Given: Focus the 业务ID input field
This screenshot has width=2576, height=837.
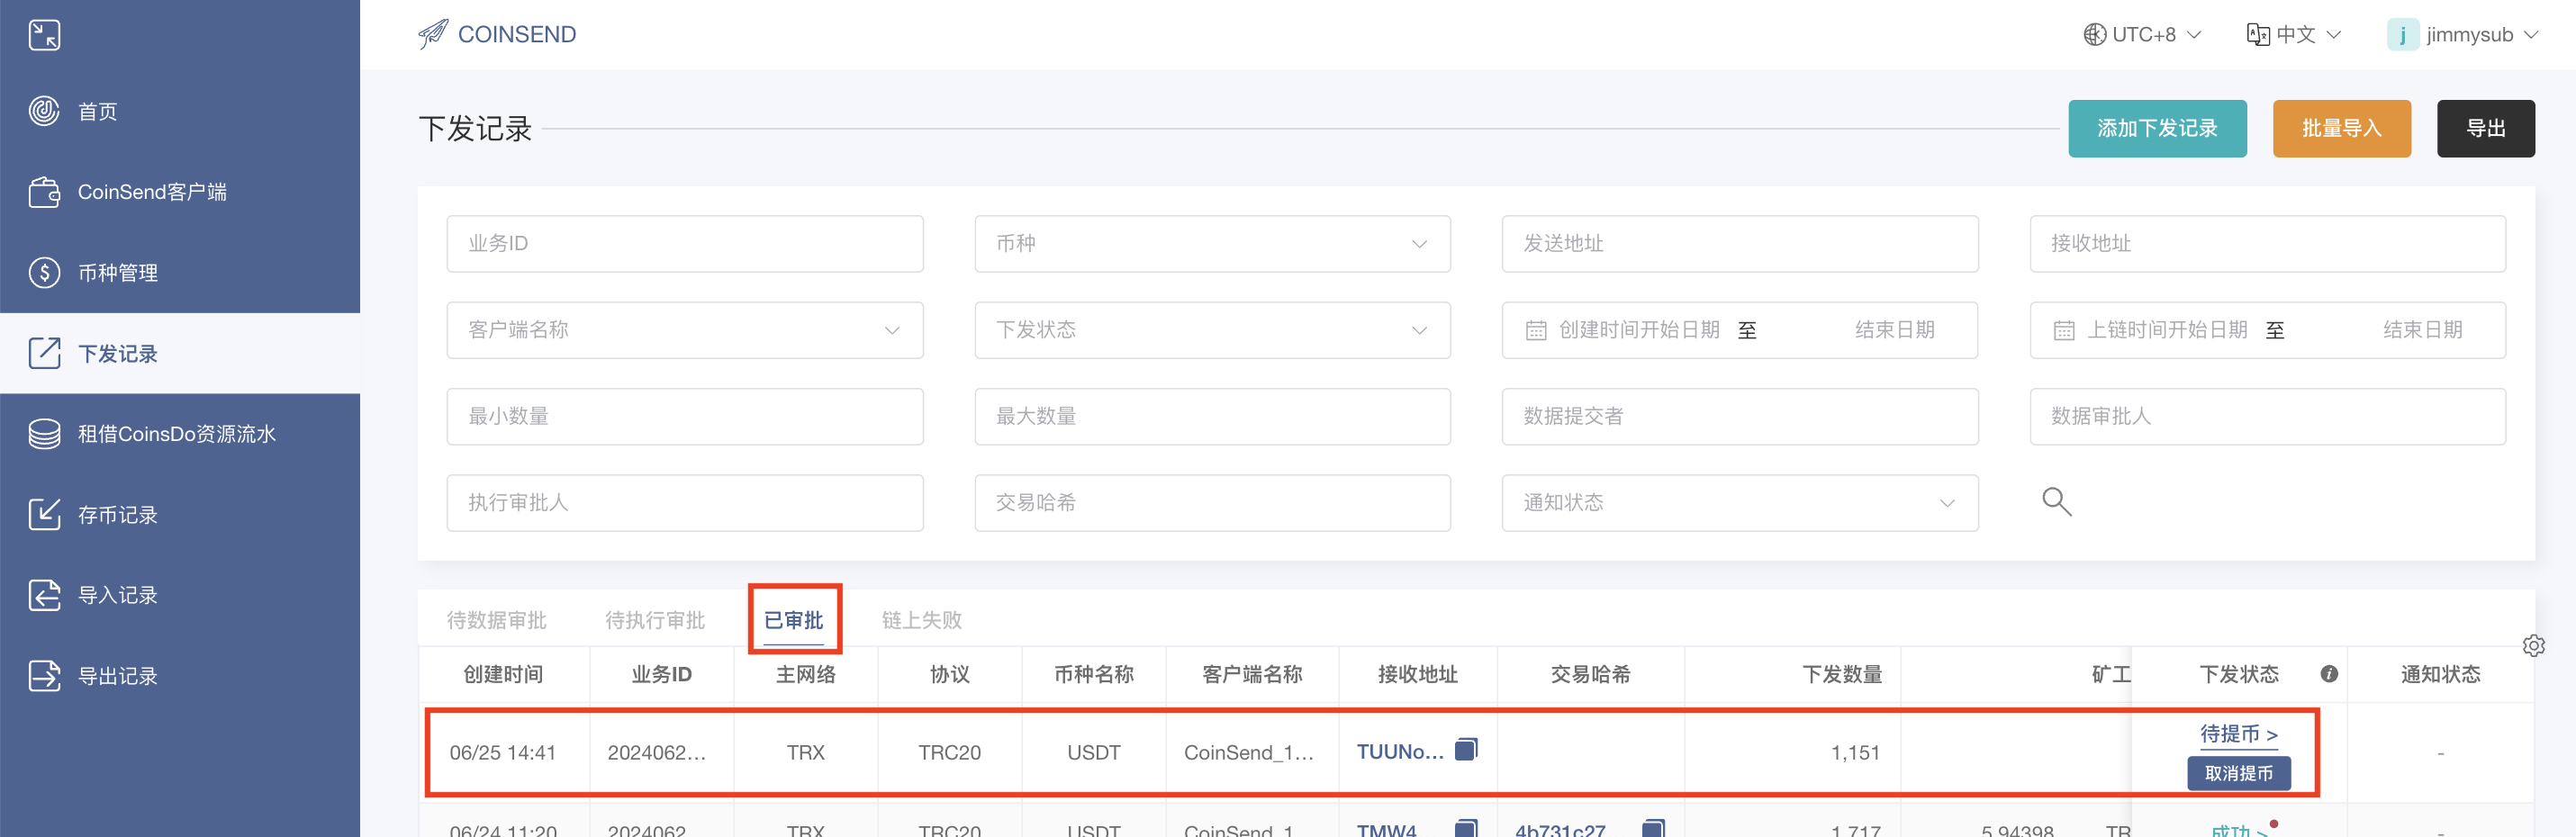Looking at the screenshot, I should [x=684, y=244].
